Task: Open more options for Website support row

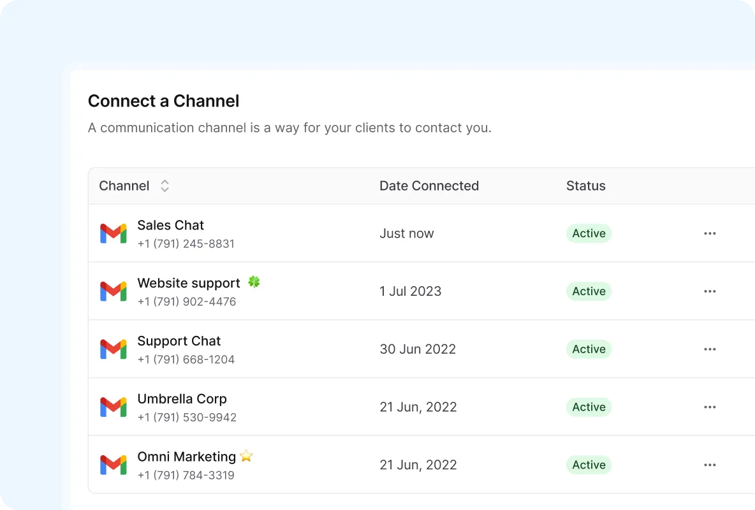Action: click(x=710, y=291)
